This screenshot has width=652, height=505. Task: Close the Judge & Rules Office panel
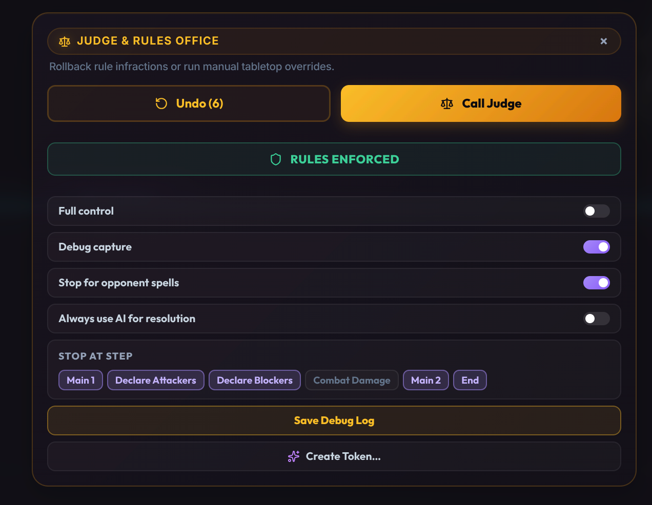pos(604,41)
